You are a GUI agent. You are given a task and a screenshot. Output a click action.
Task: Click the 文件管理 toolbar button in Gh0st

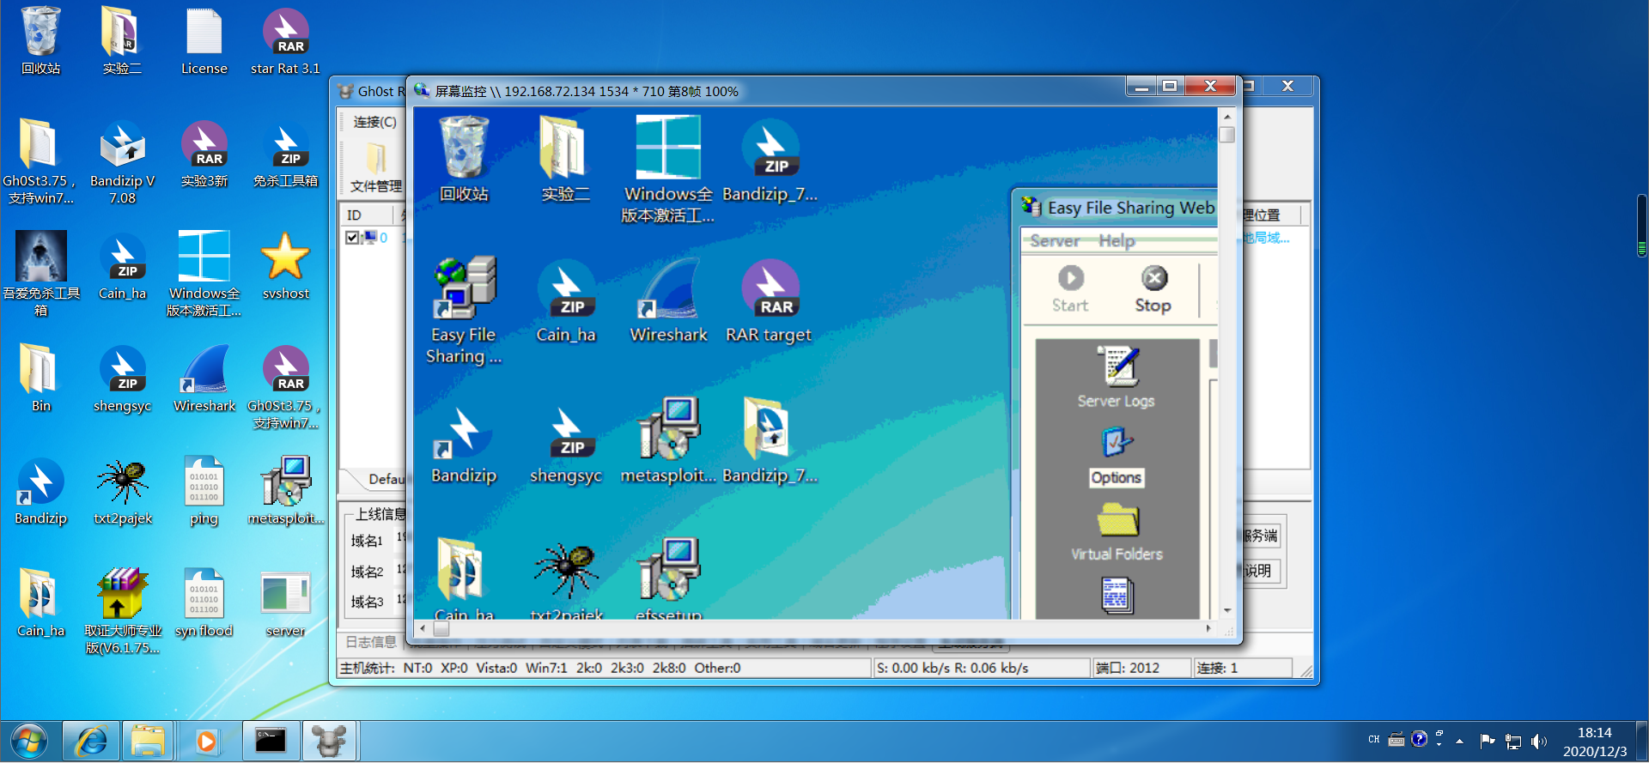[376, 168]
